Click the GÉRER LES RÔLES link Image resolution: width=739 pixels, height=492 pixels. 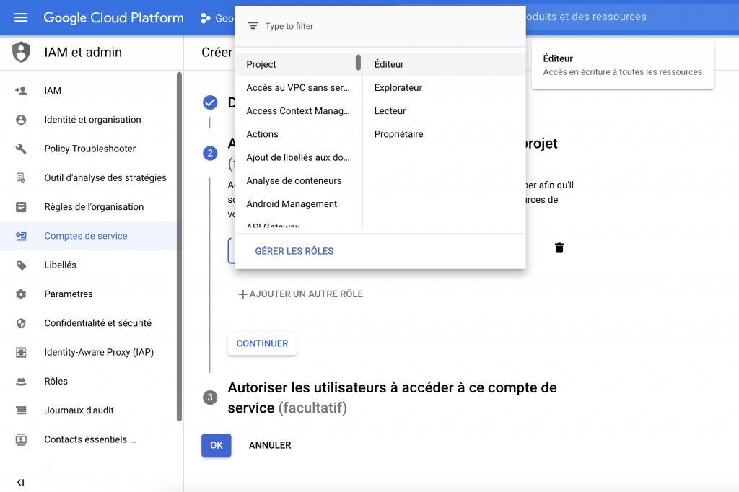(294, 251)
